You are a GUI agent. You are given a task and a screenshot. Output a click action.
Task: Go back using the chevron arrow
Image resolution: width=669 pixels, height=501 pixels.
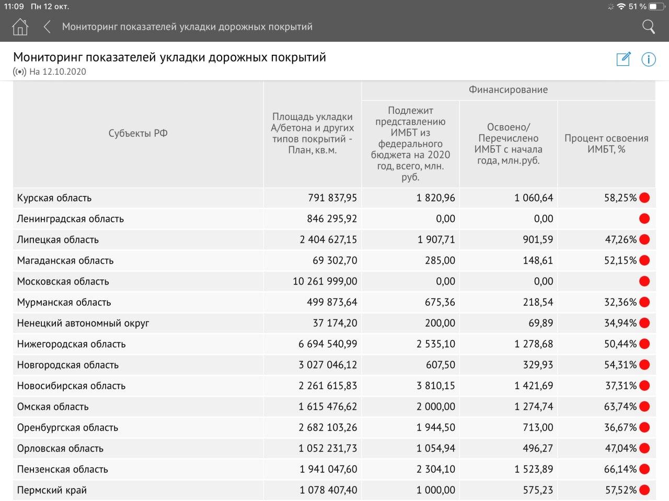coord(47,27)
